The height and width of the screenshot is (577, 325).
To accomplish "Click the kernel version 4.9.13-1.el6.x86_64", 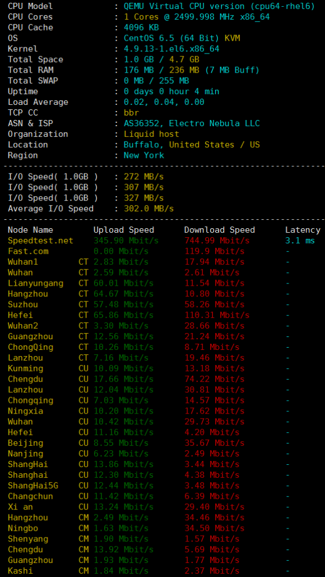I will (x=172, y=49).
